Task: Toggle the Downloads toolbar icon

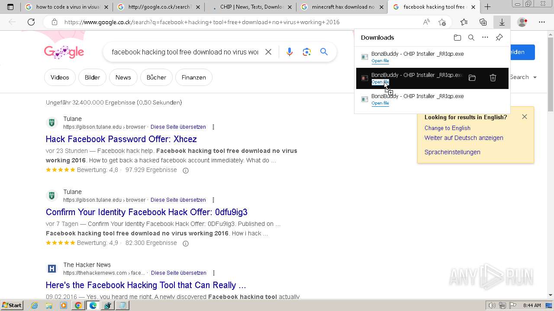Action: point(502,22)
